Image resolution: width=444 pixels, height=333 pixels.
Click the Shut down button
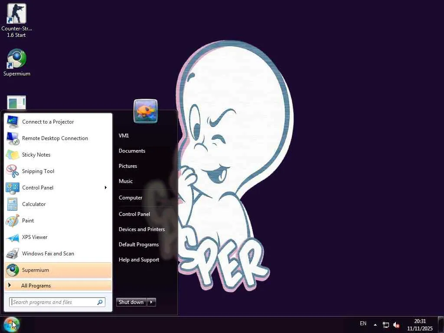131,302
